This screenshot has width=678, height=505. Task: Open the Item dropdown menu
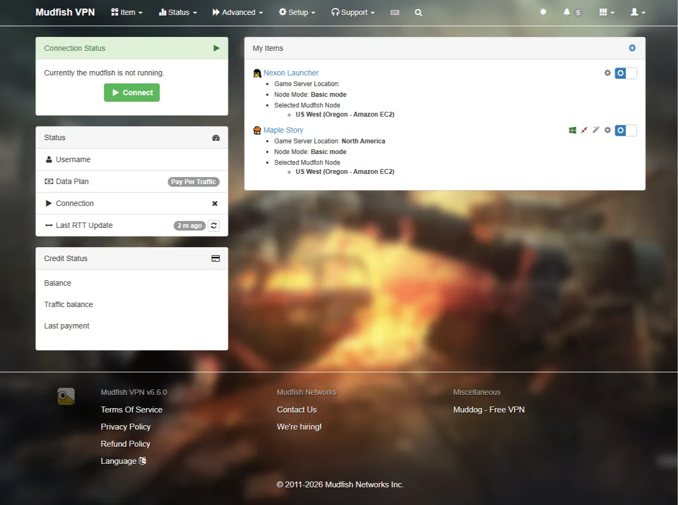tap(127, 12)
